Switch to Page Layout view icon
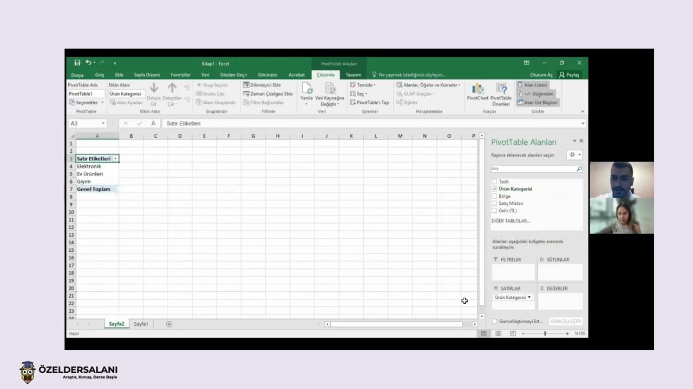Screen dimensions: 693x389 498,333
